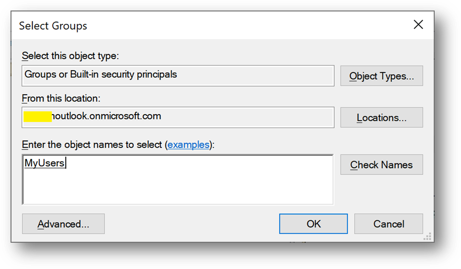Confirm selection with the OK button
Viewport: 461px width, 269px height.
click(x=314, y=224)
